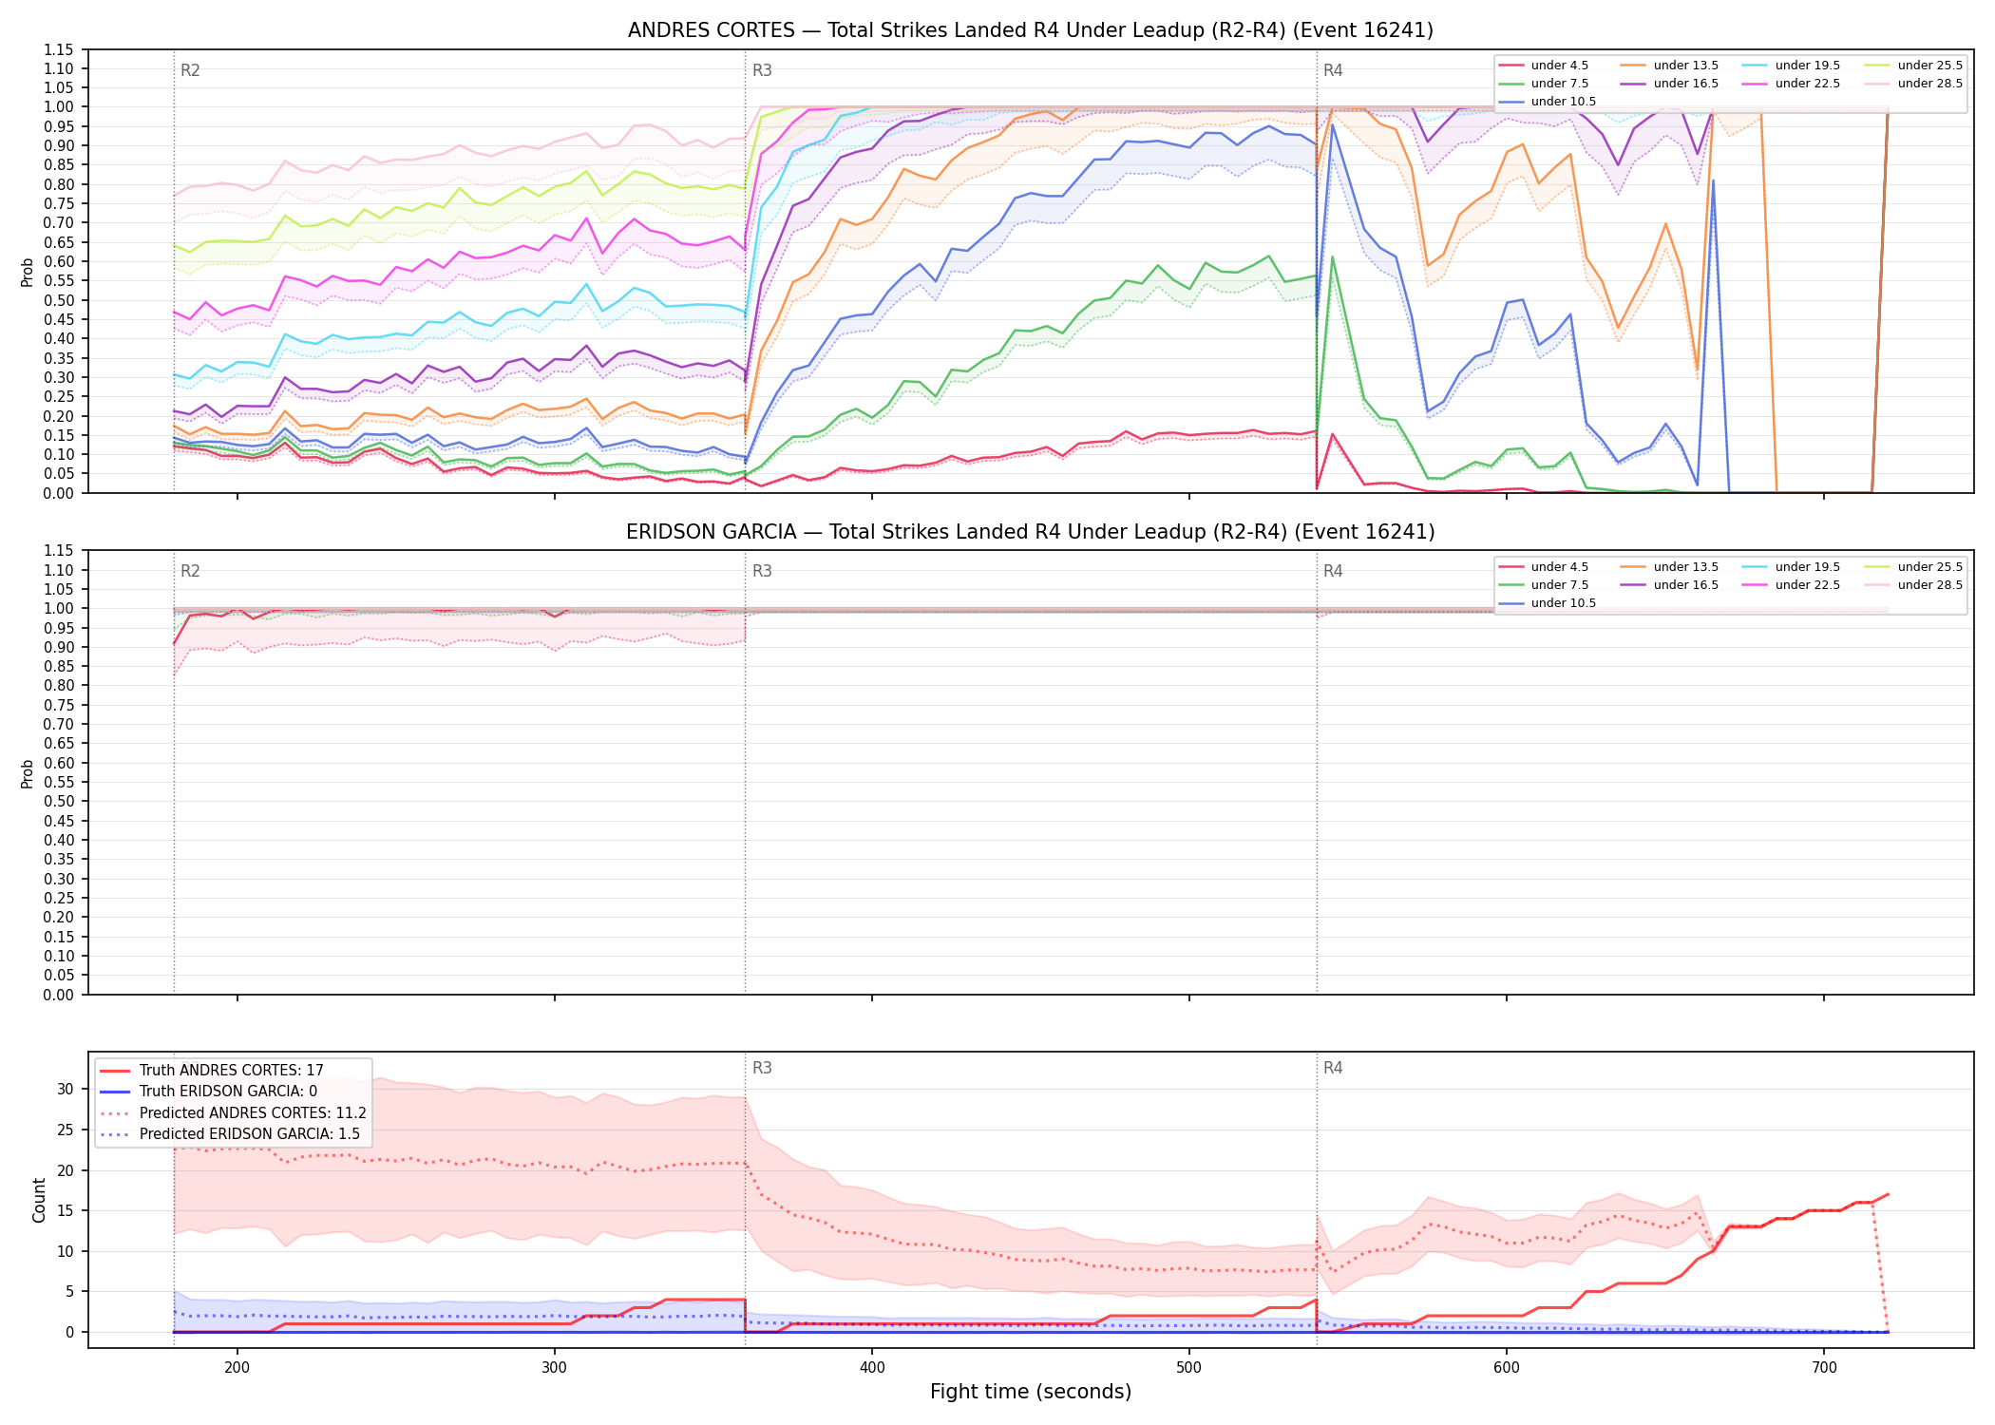Click the 1.15 tick of the top chart
This screenshot has width=1995, height=1425.
58,49
